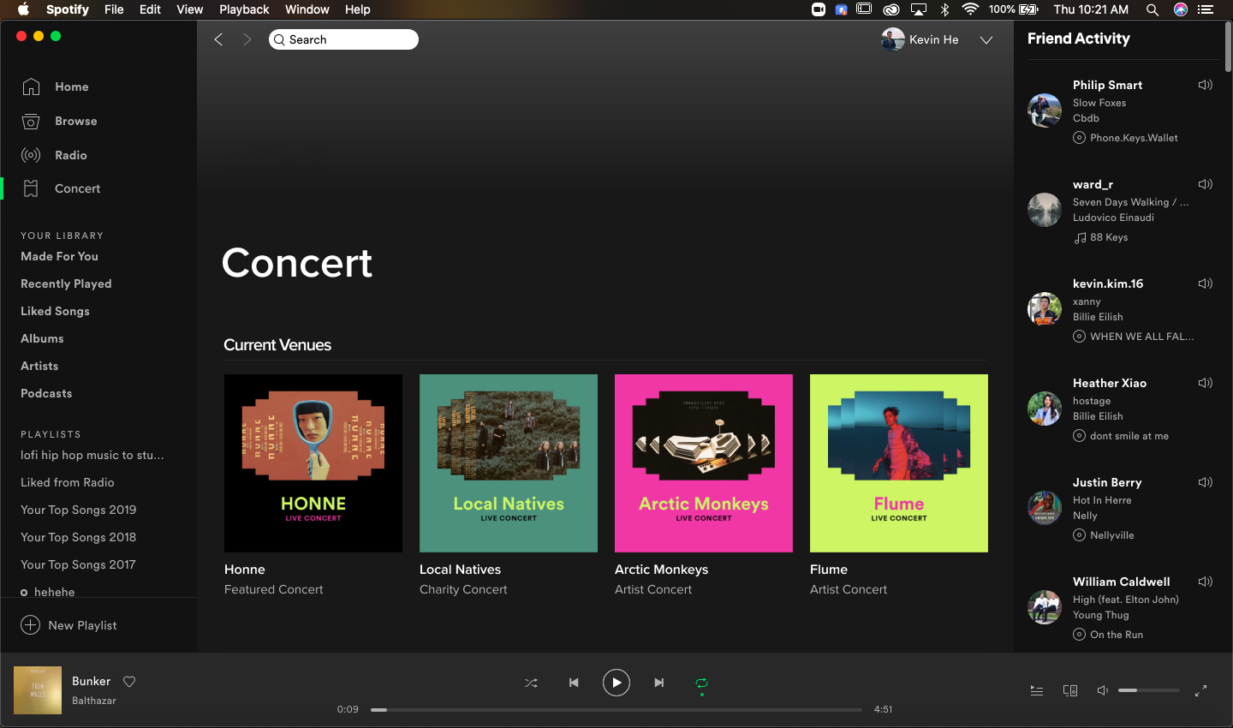The image size is (1233, 728).
Task: Toggle shuffle playback
Action: tap(531, 683)
